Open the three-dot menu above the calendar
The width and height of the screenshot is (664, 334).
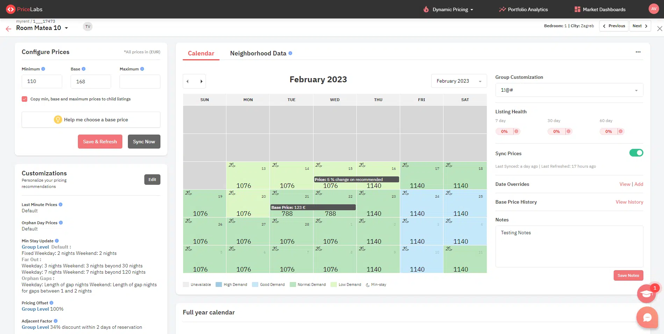(638, 52)
